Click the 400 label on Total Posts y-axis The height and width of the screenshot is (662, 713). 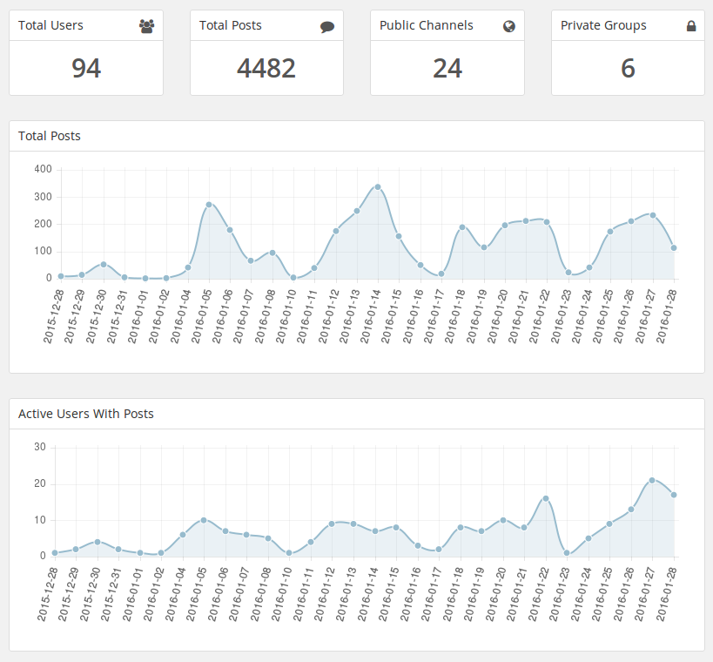pyautogui.click(x=44, y=169)
